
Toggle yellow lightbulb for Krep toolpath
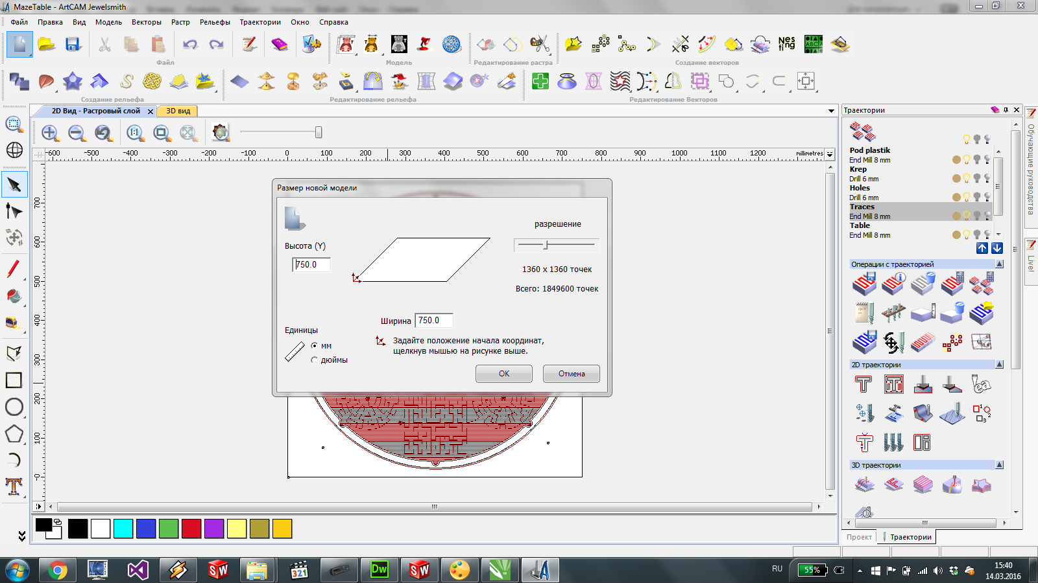(967, 178)
